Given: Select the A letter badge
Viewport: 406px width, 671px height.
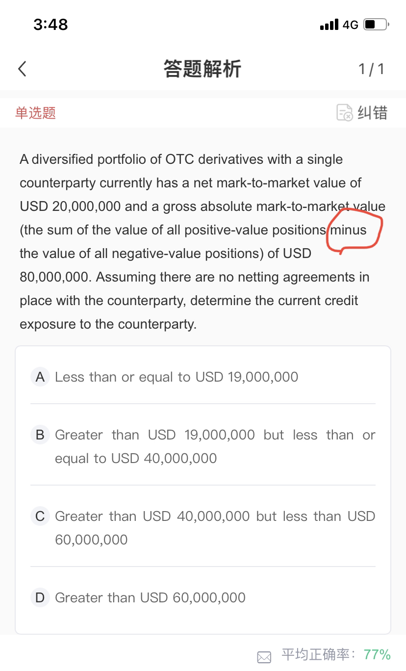Looking at the screenshot, I should click(x=40, y=377).
